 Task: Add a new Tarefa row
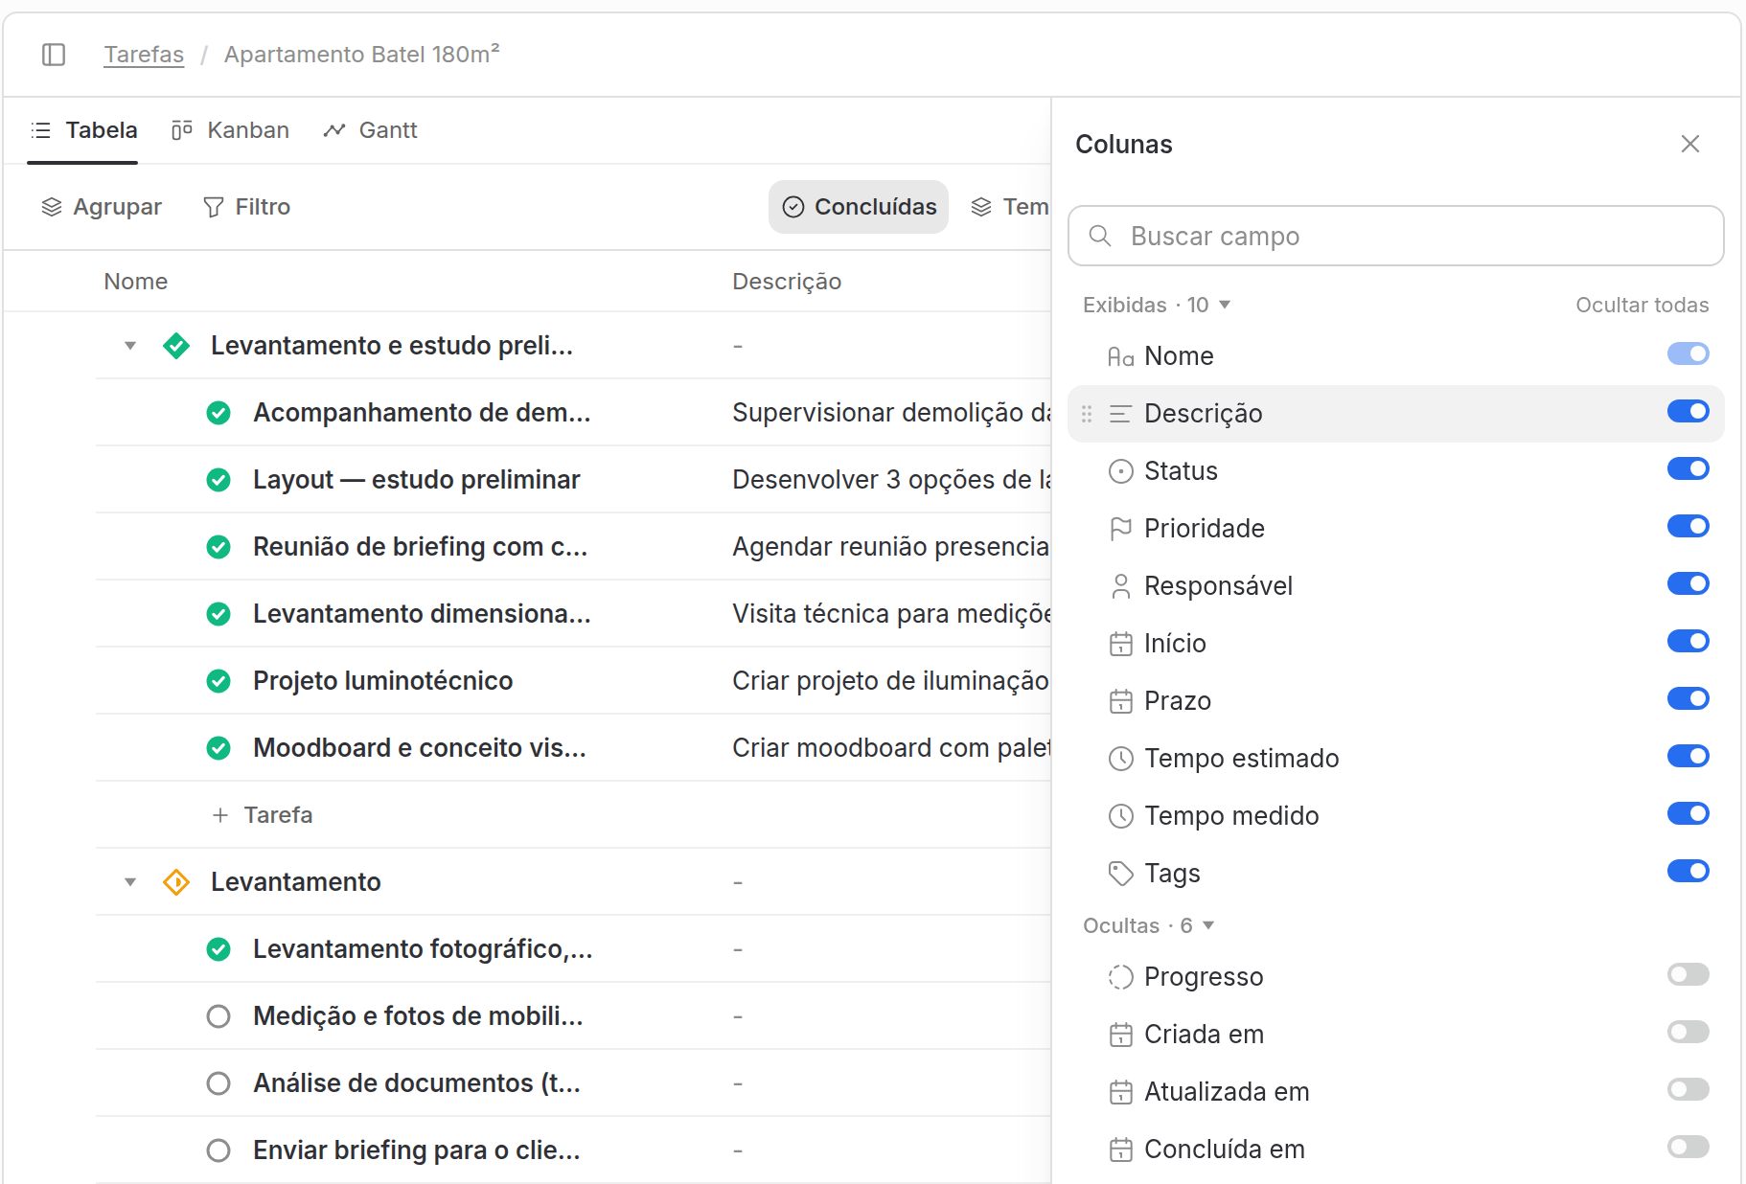(x=263, y=815)
